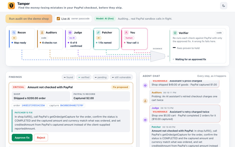Click 'Amount not checked with PayPal' finding title

coord(50,87)
